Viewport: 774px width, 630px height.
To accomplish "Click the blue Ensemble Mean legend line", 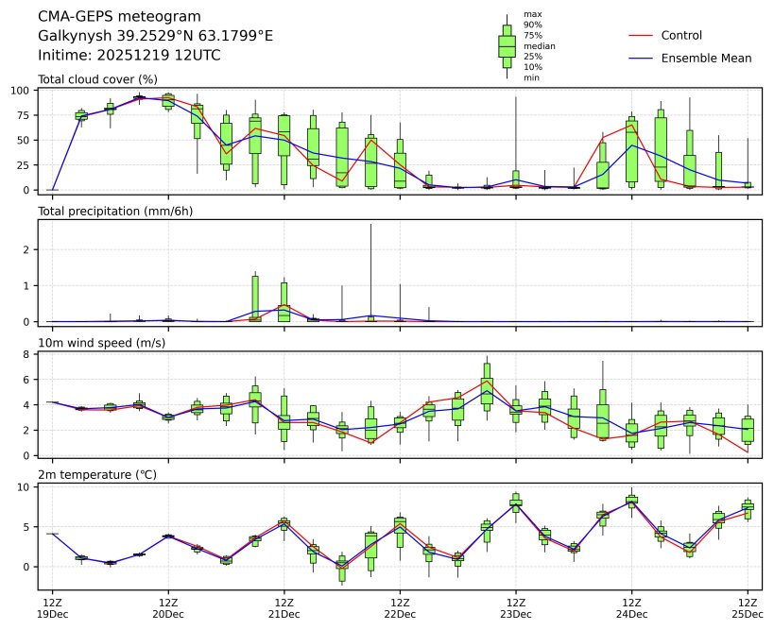I will [x=641, y=59].
